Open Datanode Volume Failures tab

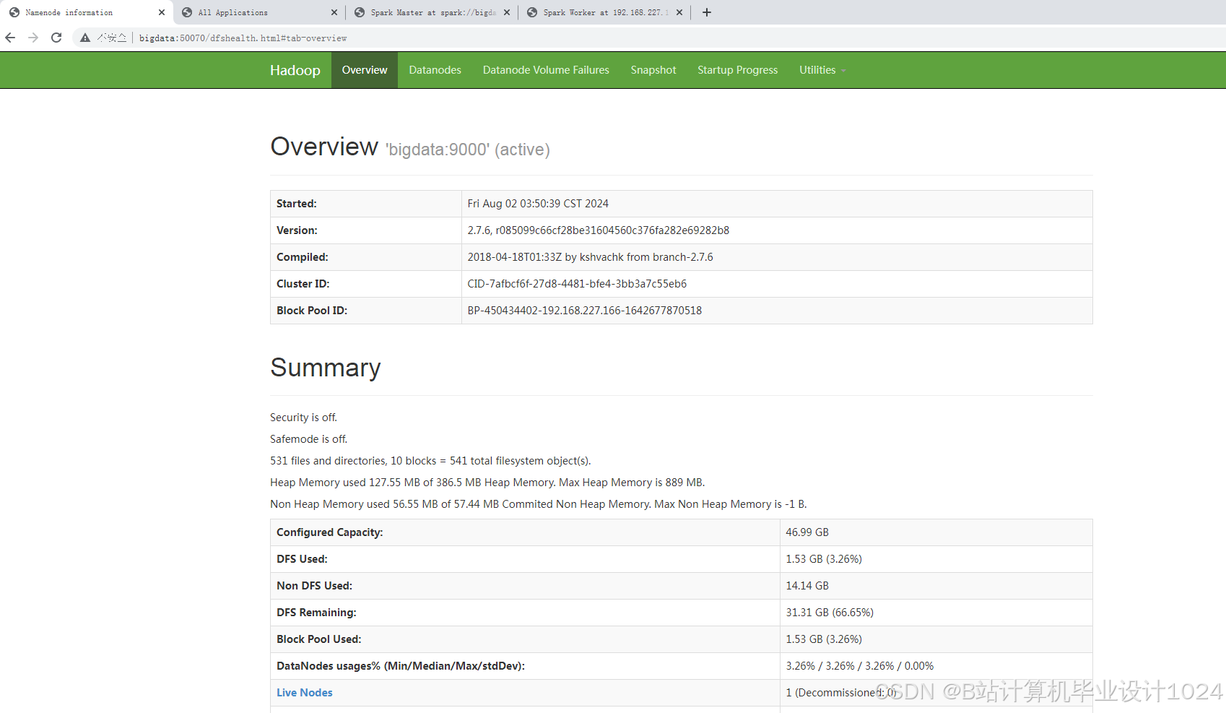coord(546,70)
